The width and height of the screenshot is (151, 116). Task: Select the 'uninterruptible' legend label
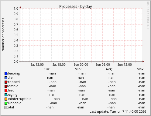pyautogui.click(x=19, y=99)
